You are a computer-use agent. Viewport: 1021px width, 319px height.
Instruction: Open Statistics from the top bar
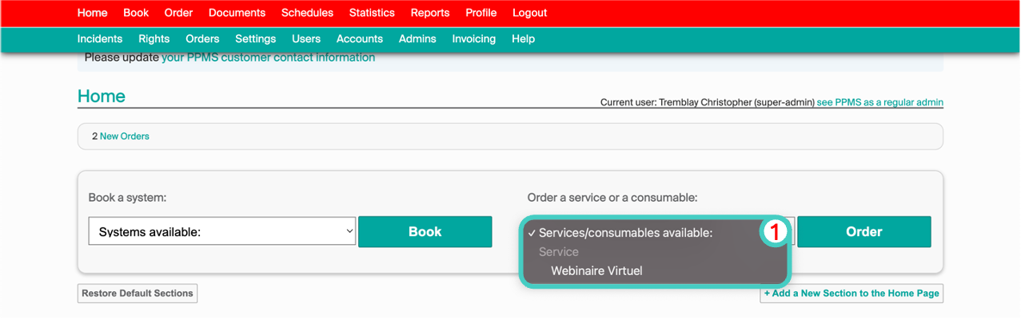point(372,13)
